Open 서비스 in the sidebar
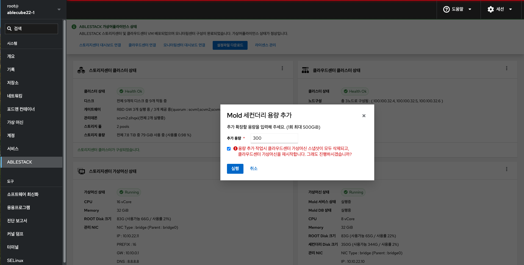 click(x=32, y=149)
